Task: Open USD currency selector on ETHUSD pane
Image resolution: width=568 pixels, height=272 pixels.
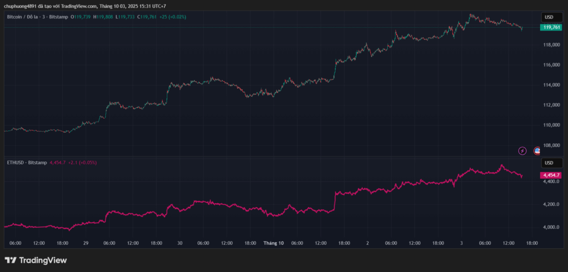Action: (x=549, y=163)
